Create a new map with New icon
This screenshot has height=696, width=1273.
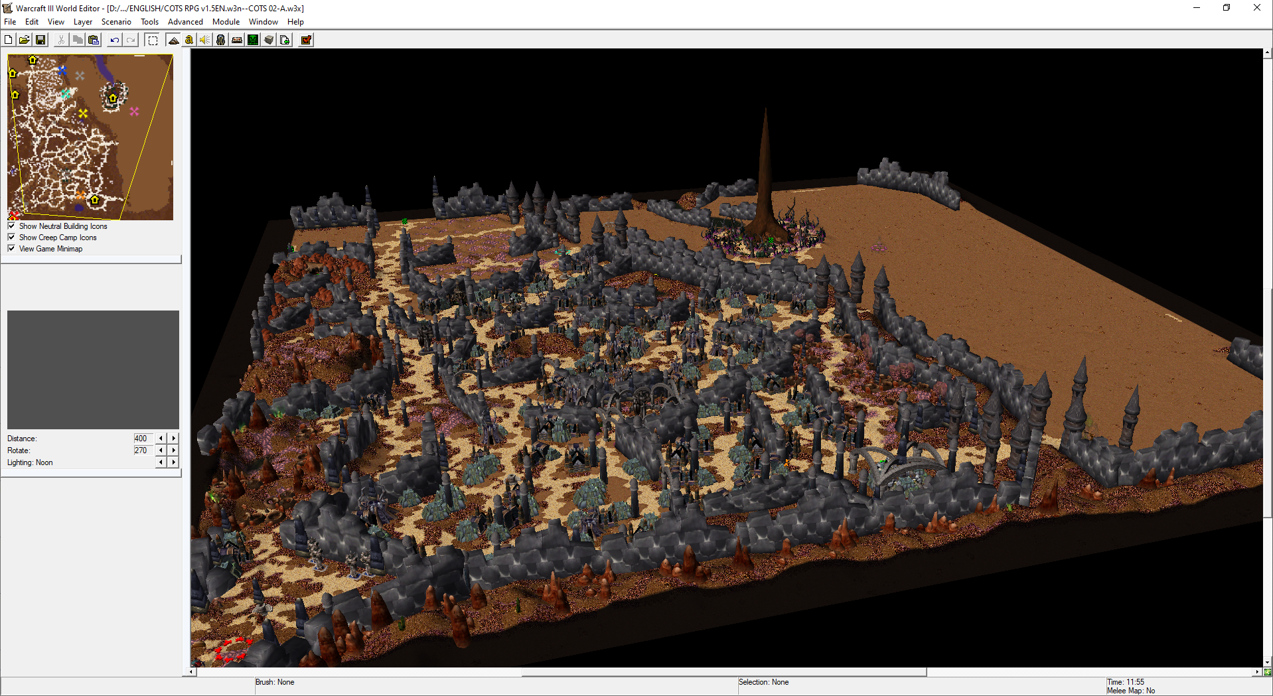(x=9, y=40)
